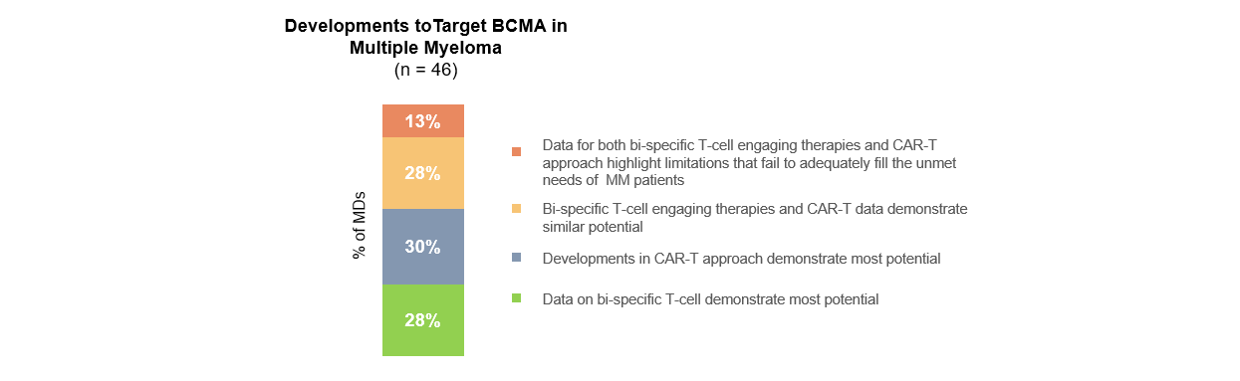The height and width of the screenshot is (381, 1240).
Task: Click legend entry Data on bi-specific T-cell
Action: (710, 298)
